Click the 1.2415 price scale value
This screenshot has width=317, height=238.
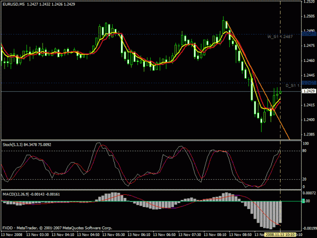click(x=309, y=105)
